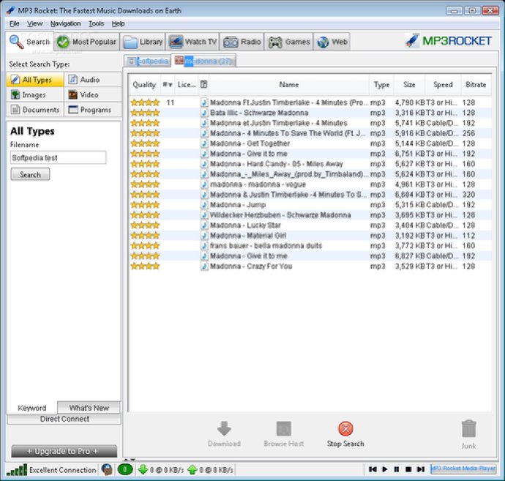The width and height of the screenshot is (505, 481).
Task: Sort results by Quality column
Action: point(144,85)
